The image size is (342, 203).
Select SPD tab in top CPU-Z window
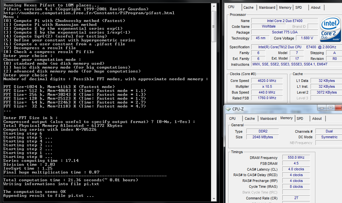click(299, 7)
